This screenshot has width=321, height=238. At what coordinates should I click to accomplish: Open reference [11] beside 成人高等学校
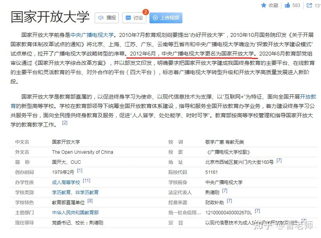click(87, 181)
